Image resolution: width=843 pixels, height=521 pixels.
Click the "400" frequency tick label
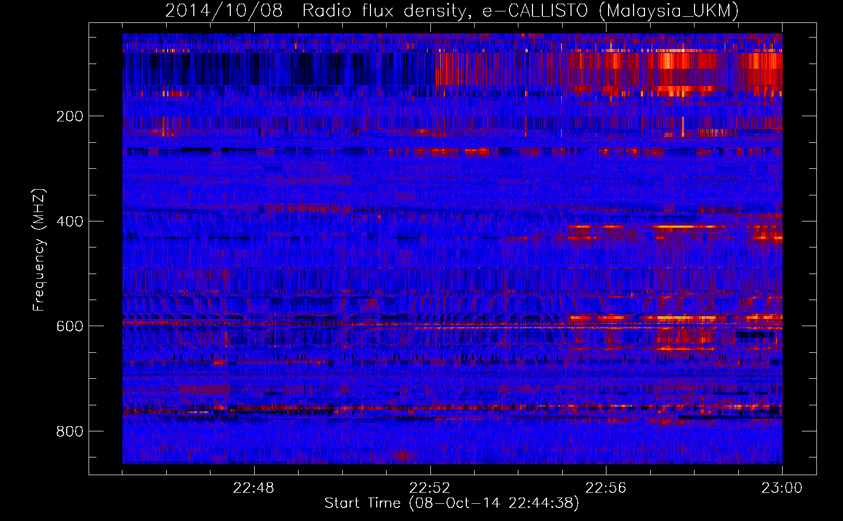coord(69,221)
